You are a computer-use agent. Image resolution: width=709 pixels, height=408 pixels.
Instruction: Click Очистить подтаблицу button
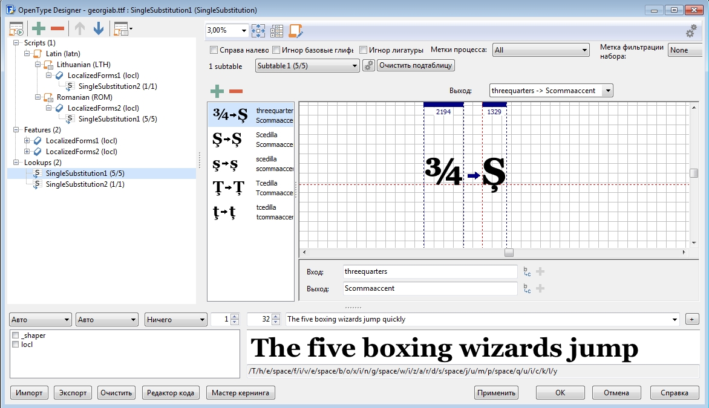[x=416, y=65]
